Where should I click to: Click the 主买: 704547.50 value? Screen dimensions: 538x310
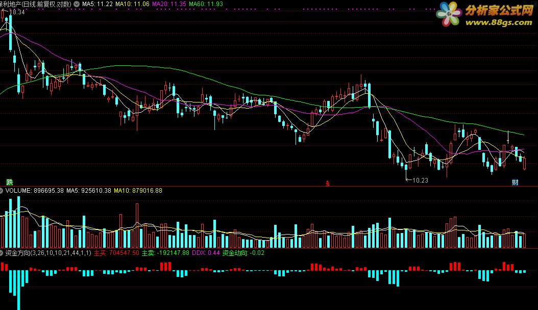coord(116,253)
